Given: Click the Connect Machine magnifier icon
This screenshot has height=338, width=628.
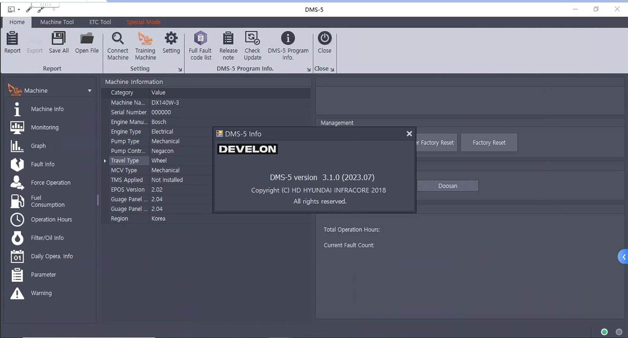Looking at the screenshot, I should click(117, 39).
